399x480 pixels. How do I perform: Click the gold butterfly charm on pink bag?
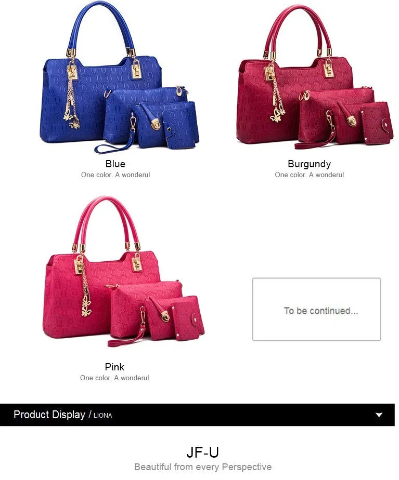pos(86,308)
